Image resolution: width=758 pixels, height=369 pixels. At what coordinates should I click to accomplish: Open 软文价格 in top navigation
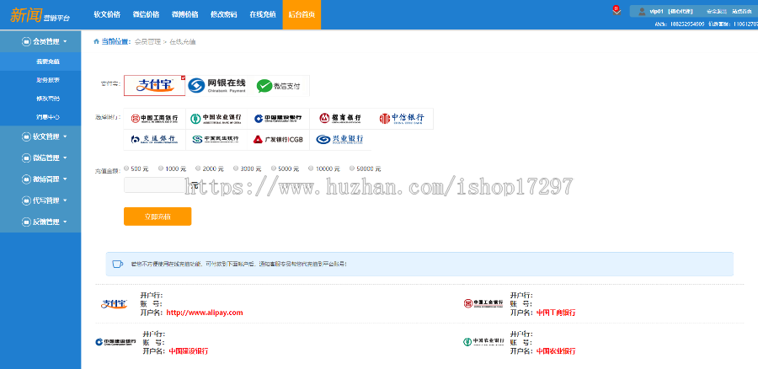pyautogui.click(x=107, y=14)
